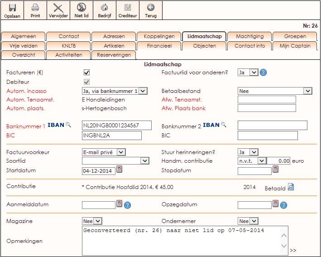Click the Opzegdatum date field

pyautogui.click(x=254, y=205)
